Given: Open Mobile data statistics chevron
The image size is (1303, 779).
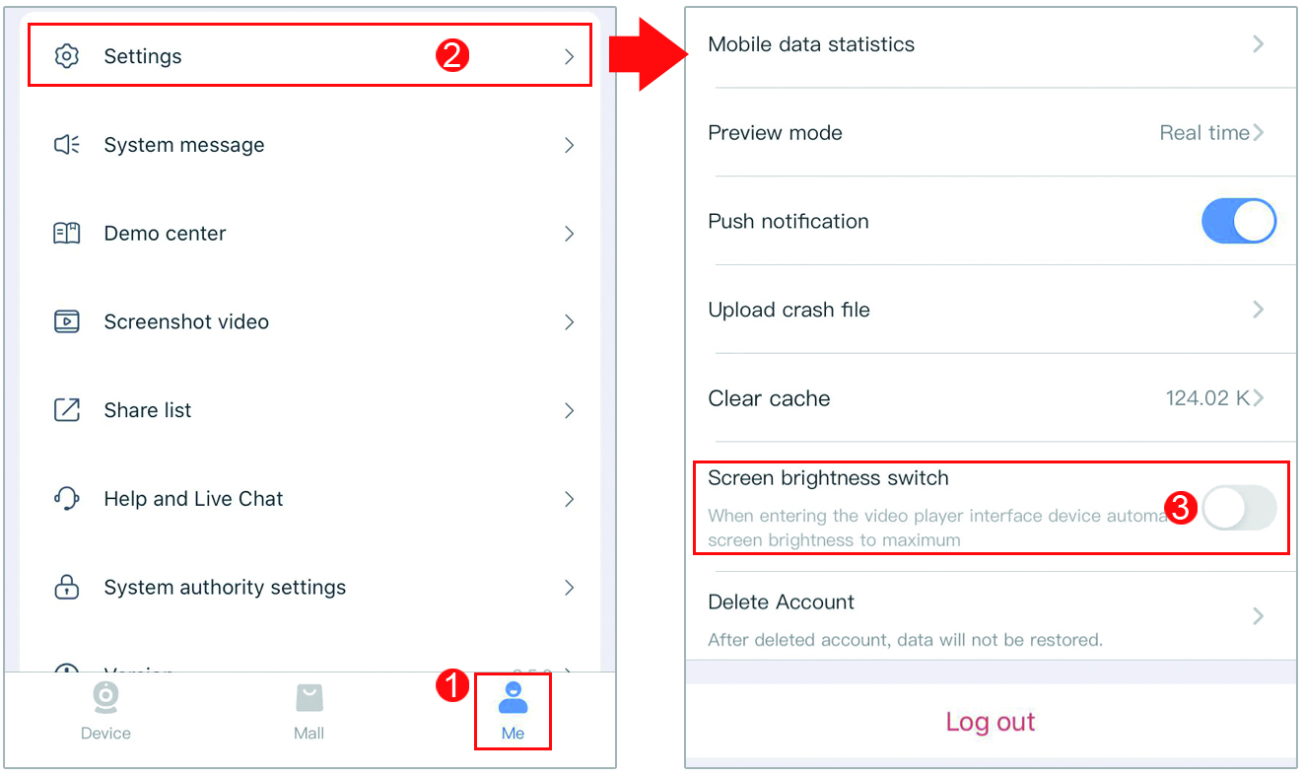Looking at the screenshot, I should pyautogui.click(x=1259, y=44).
